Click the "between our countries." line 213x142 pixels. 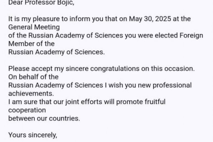44,118
